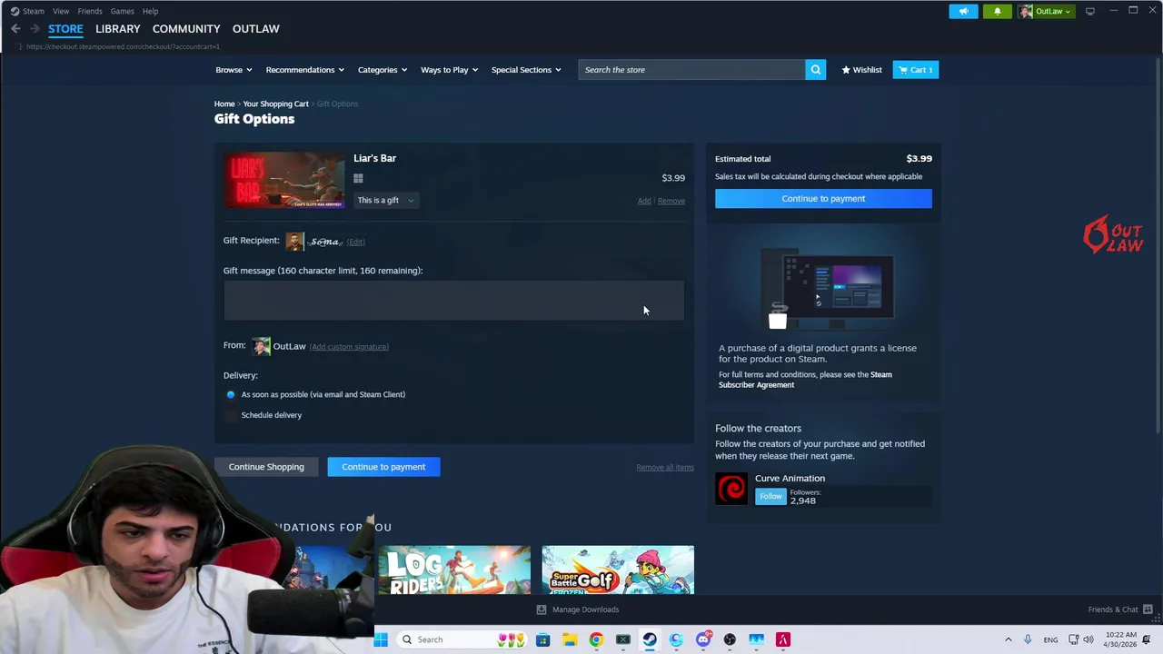Screen dimensions: 1163x654
Task: Open the This is a gift dropdown
Action: 385,200
